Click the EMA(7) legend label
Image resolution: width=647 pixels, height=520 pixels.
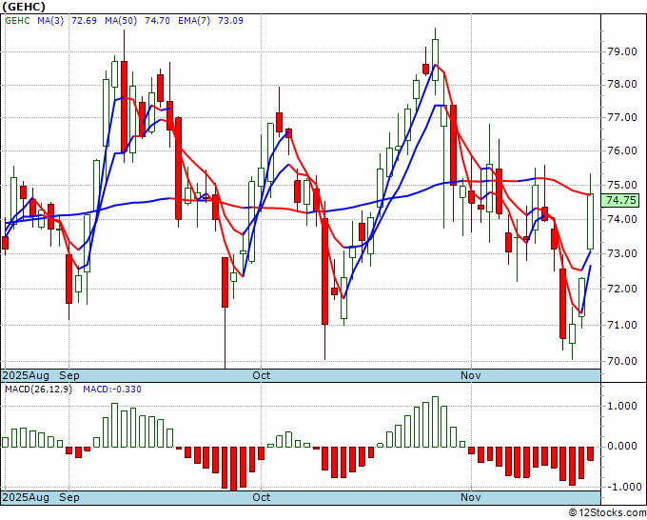pos(194,21)
